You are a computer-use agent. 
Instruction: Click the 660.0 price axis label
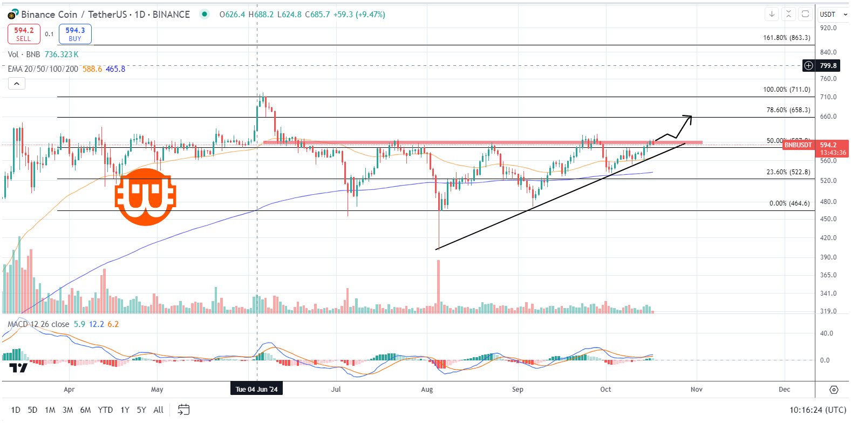pos(828,117)
